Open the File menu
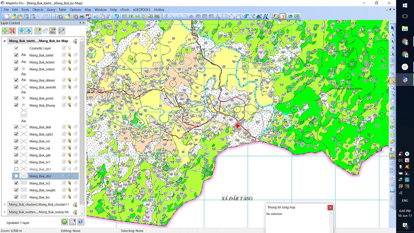414x233 pixels. coord(6,10)
